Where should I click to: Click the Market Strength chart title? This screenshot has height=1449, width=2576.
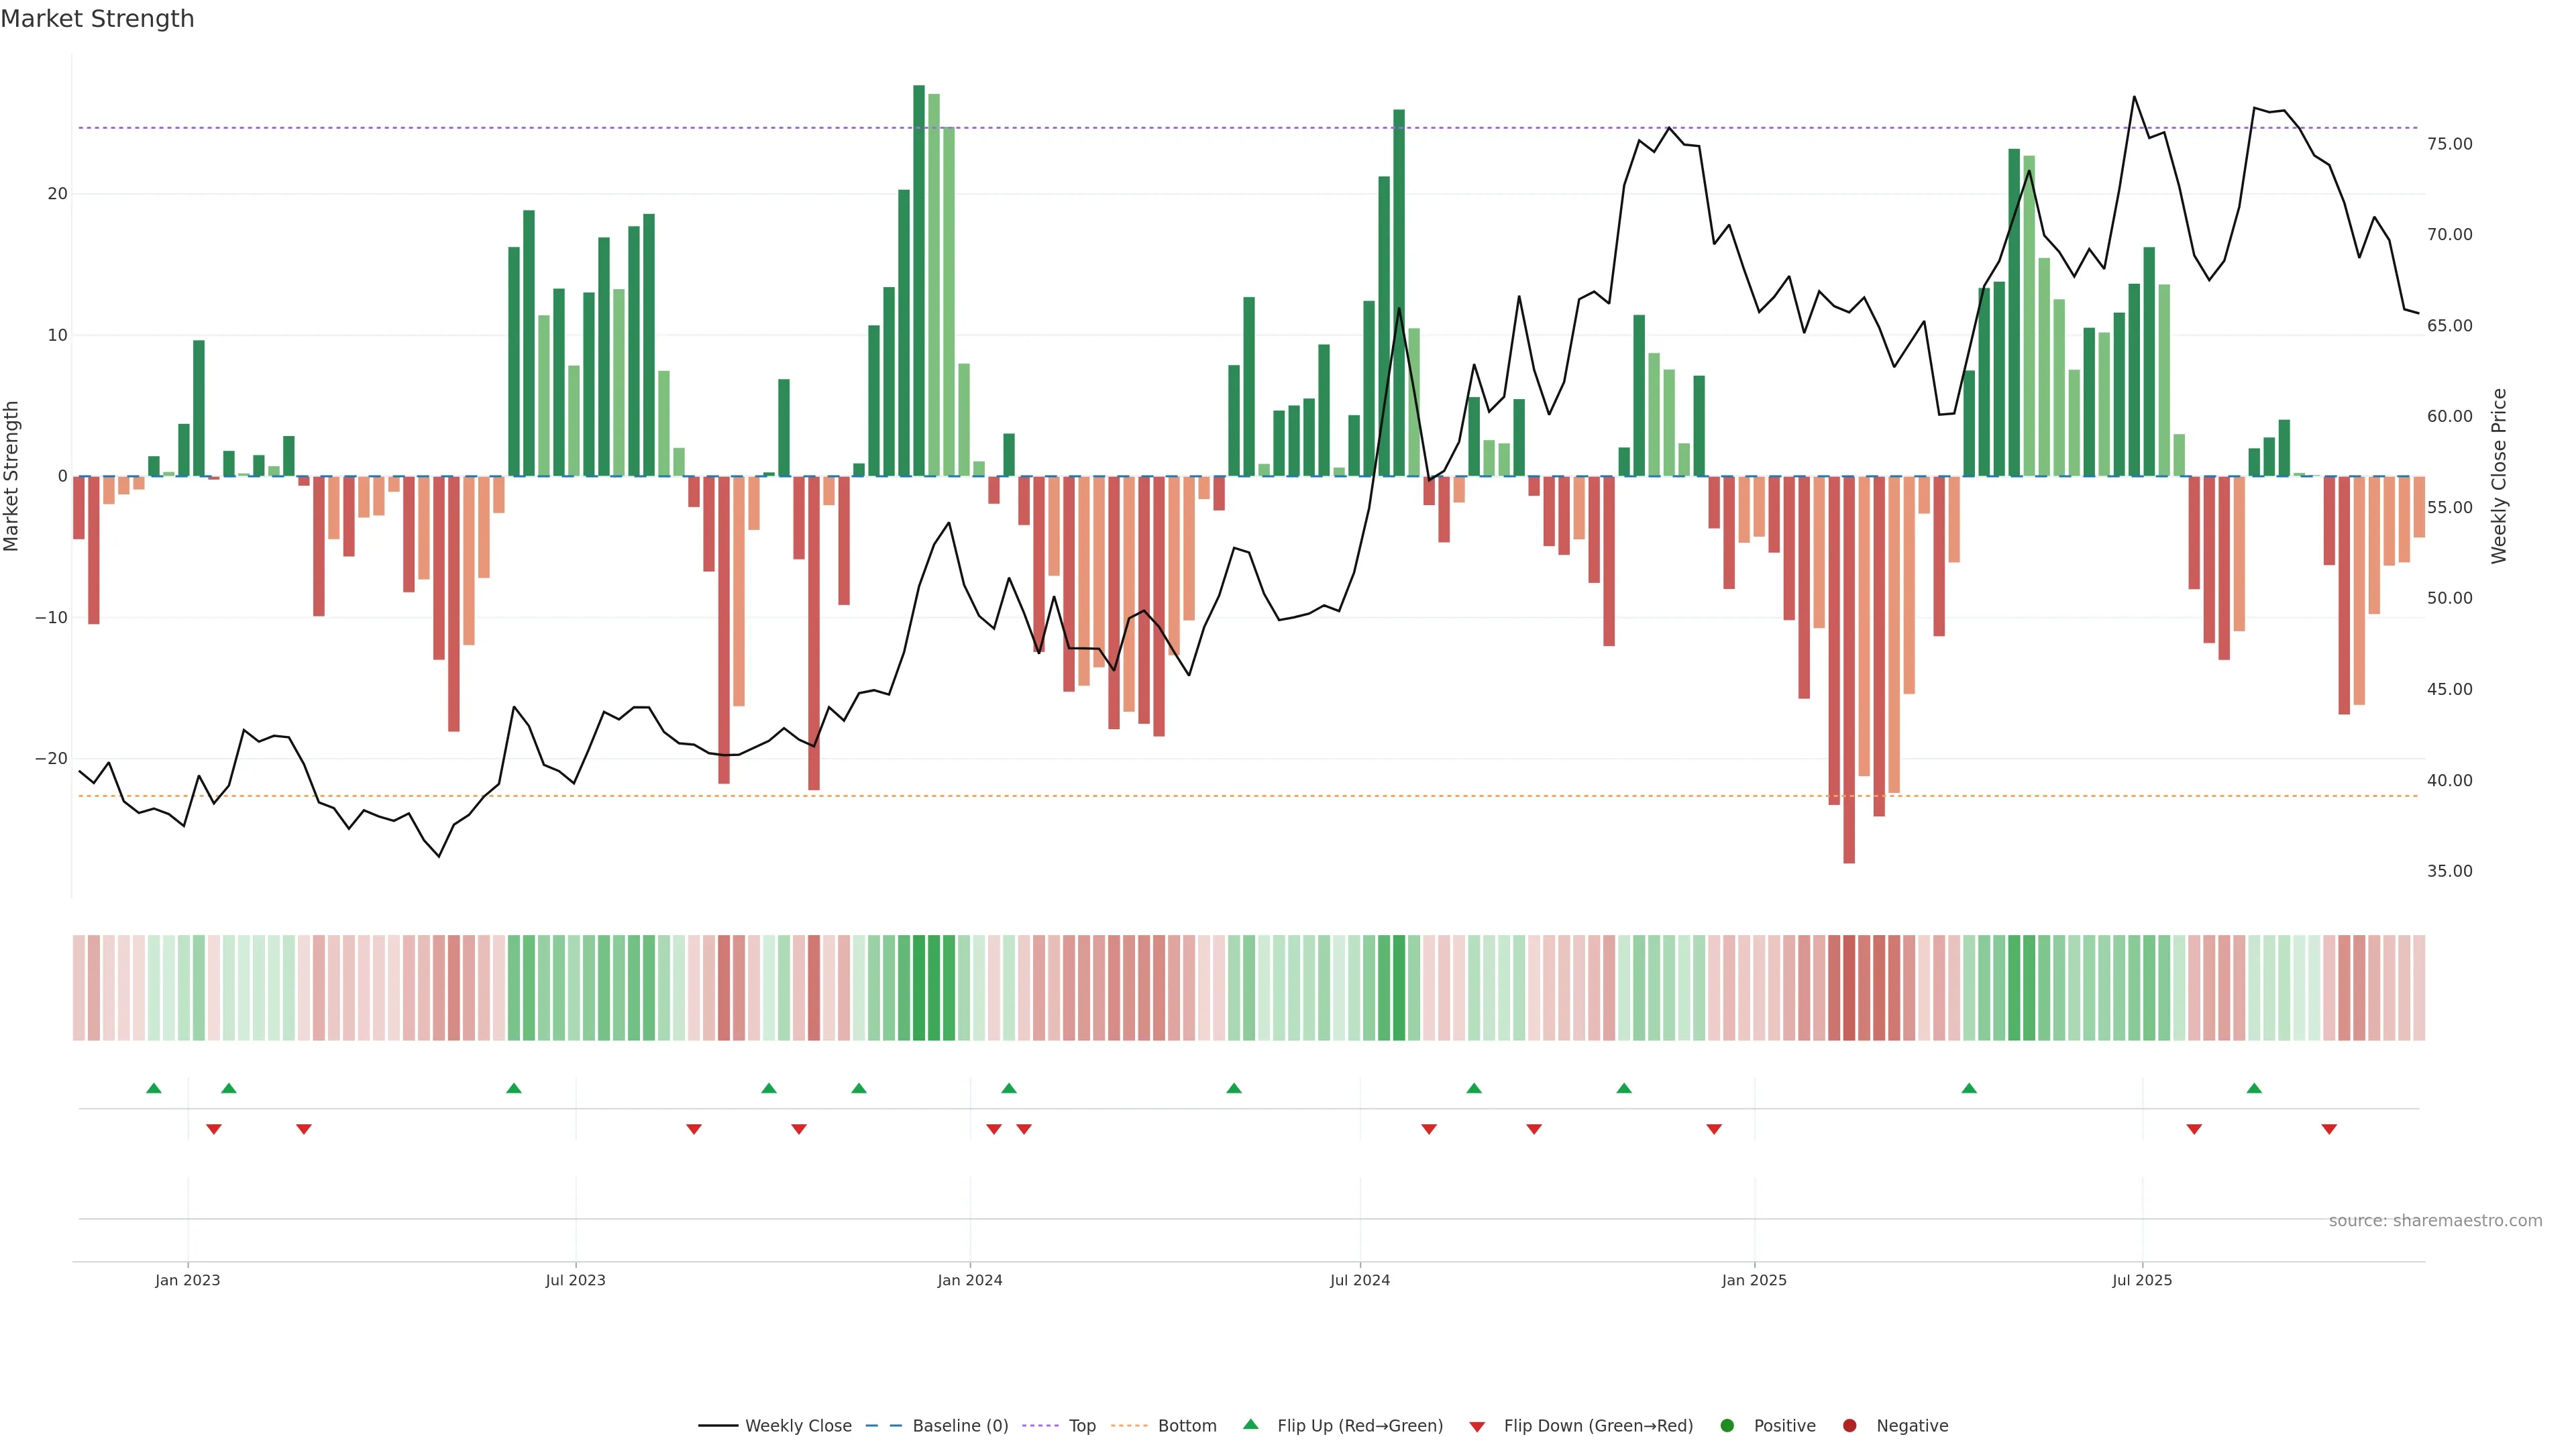pyautogui.click(x=97, y=19)
